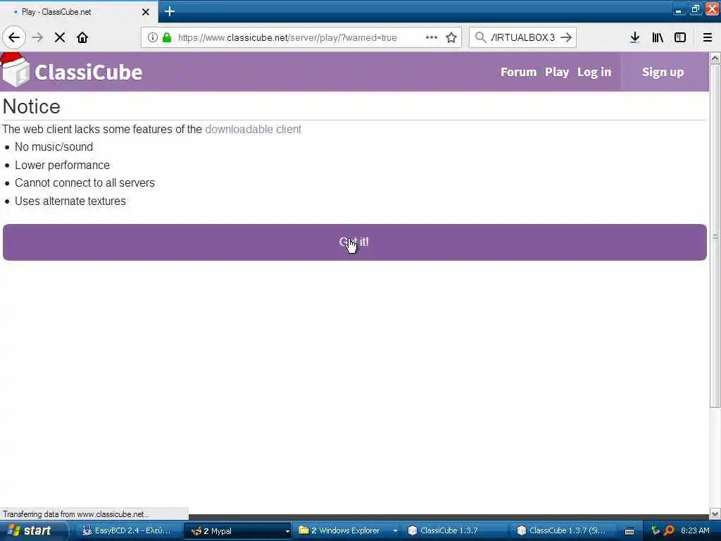
Task: Bookmark this page with the star
Action: tap(451, 38)
